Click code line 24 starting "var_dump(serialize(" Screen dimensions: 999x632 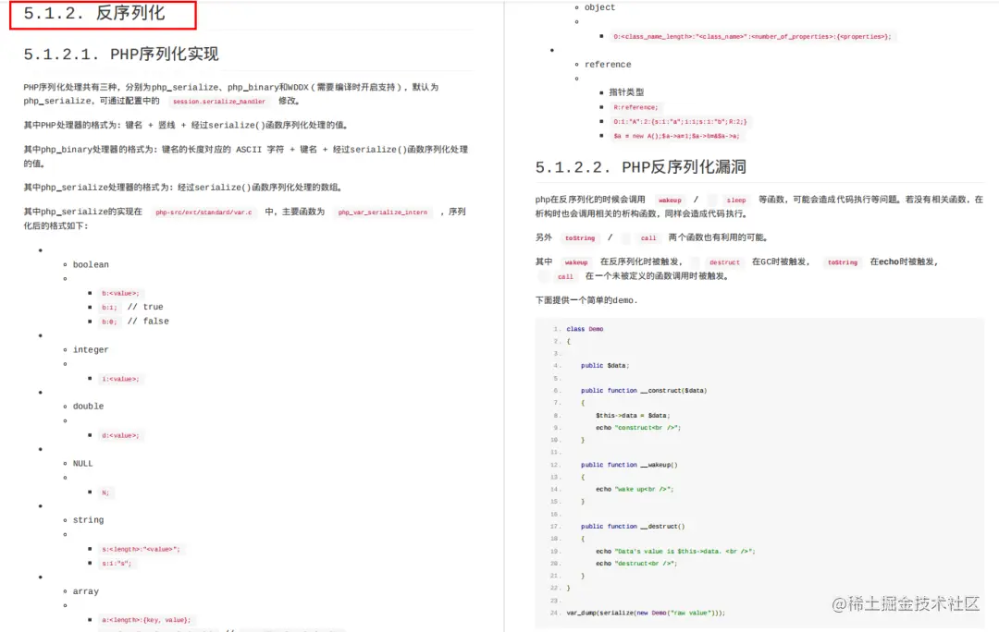[x=646, y=613]
